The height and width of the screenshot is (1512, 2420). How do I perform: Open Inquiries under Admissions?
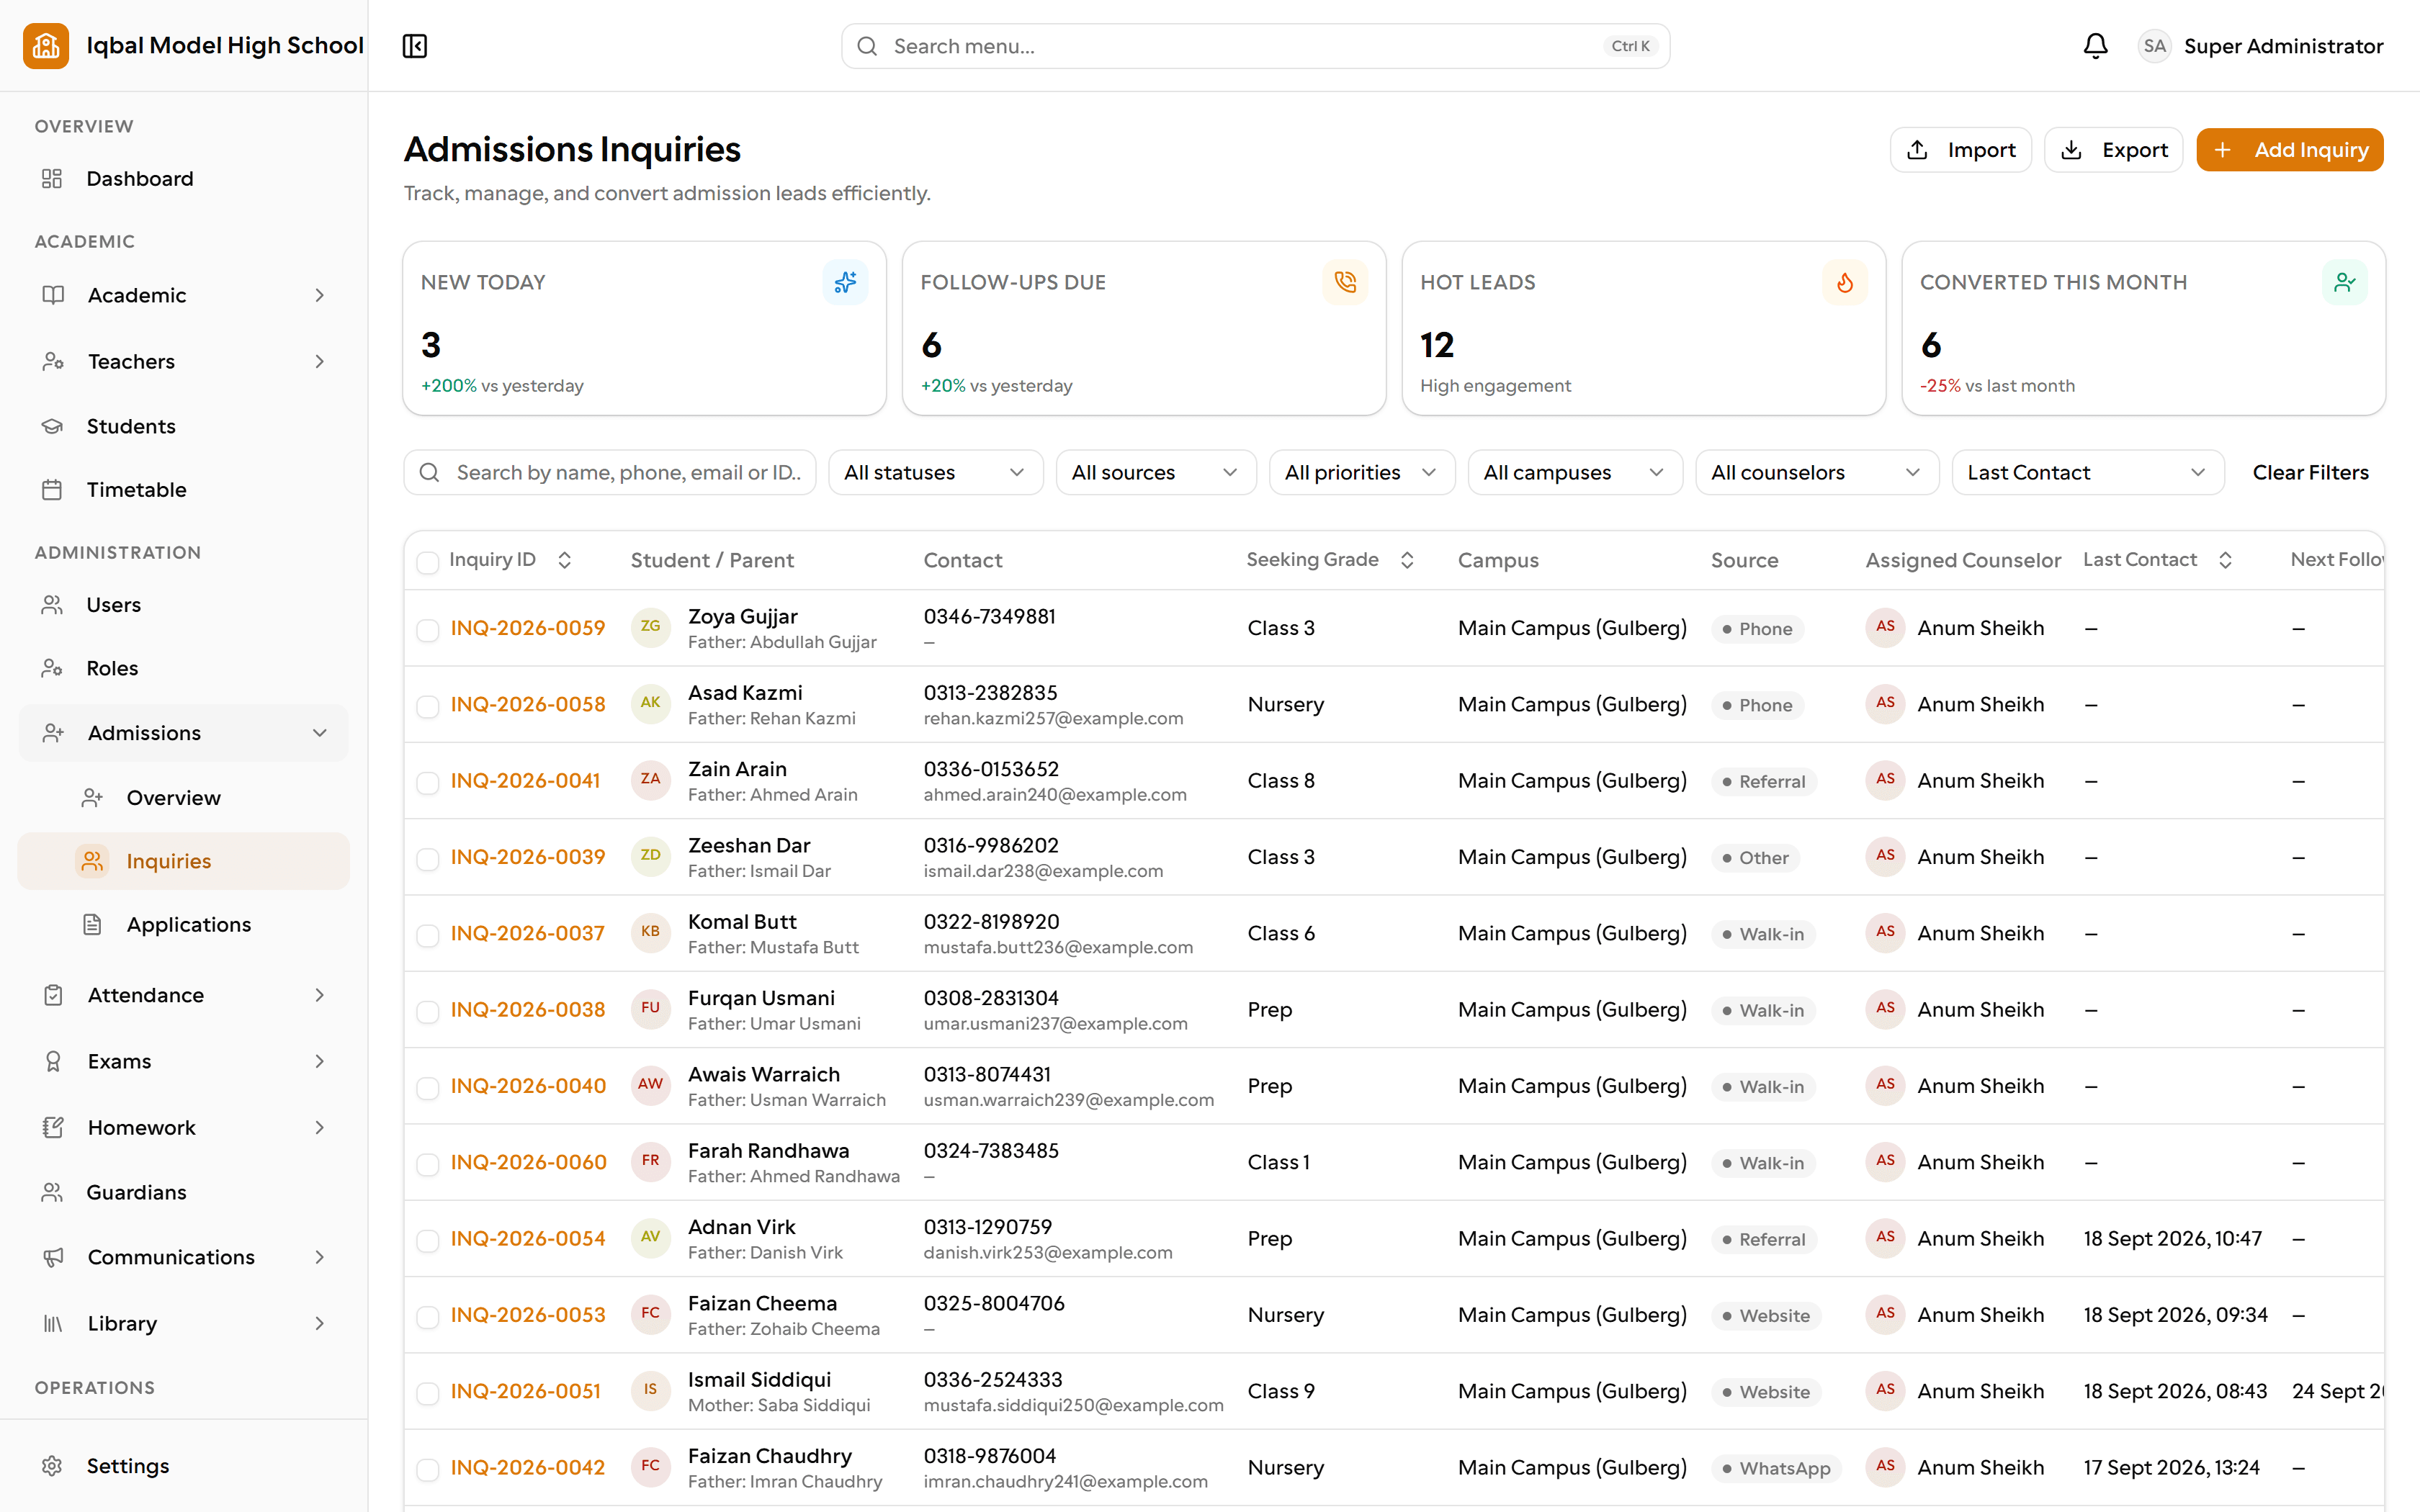(x=184, y=861)
